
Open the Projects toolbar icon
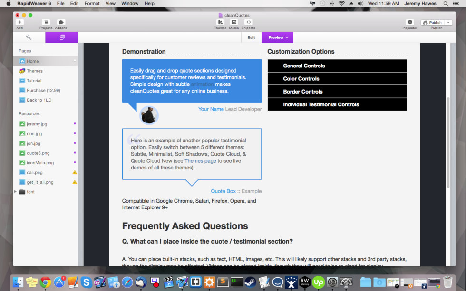(x=46, y=22)
